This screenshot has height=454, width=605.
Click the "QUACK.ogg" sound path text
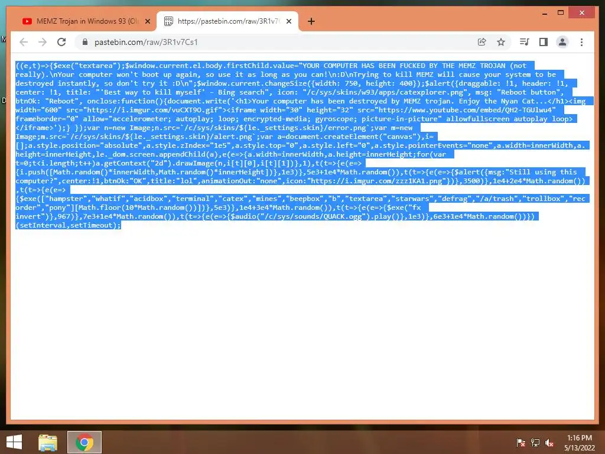(344, 216)
